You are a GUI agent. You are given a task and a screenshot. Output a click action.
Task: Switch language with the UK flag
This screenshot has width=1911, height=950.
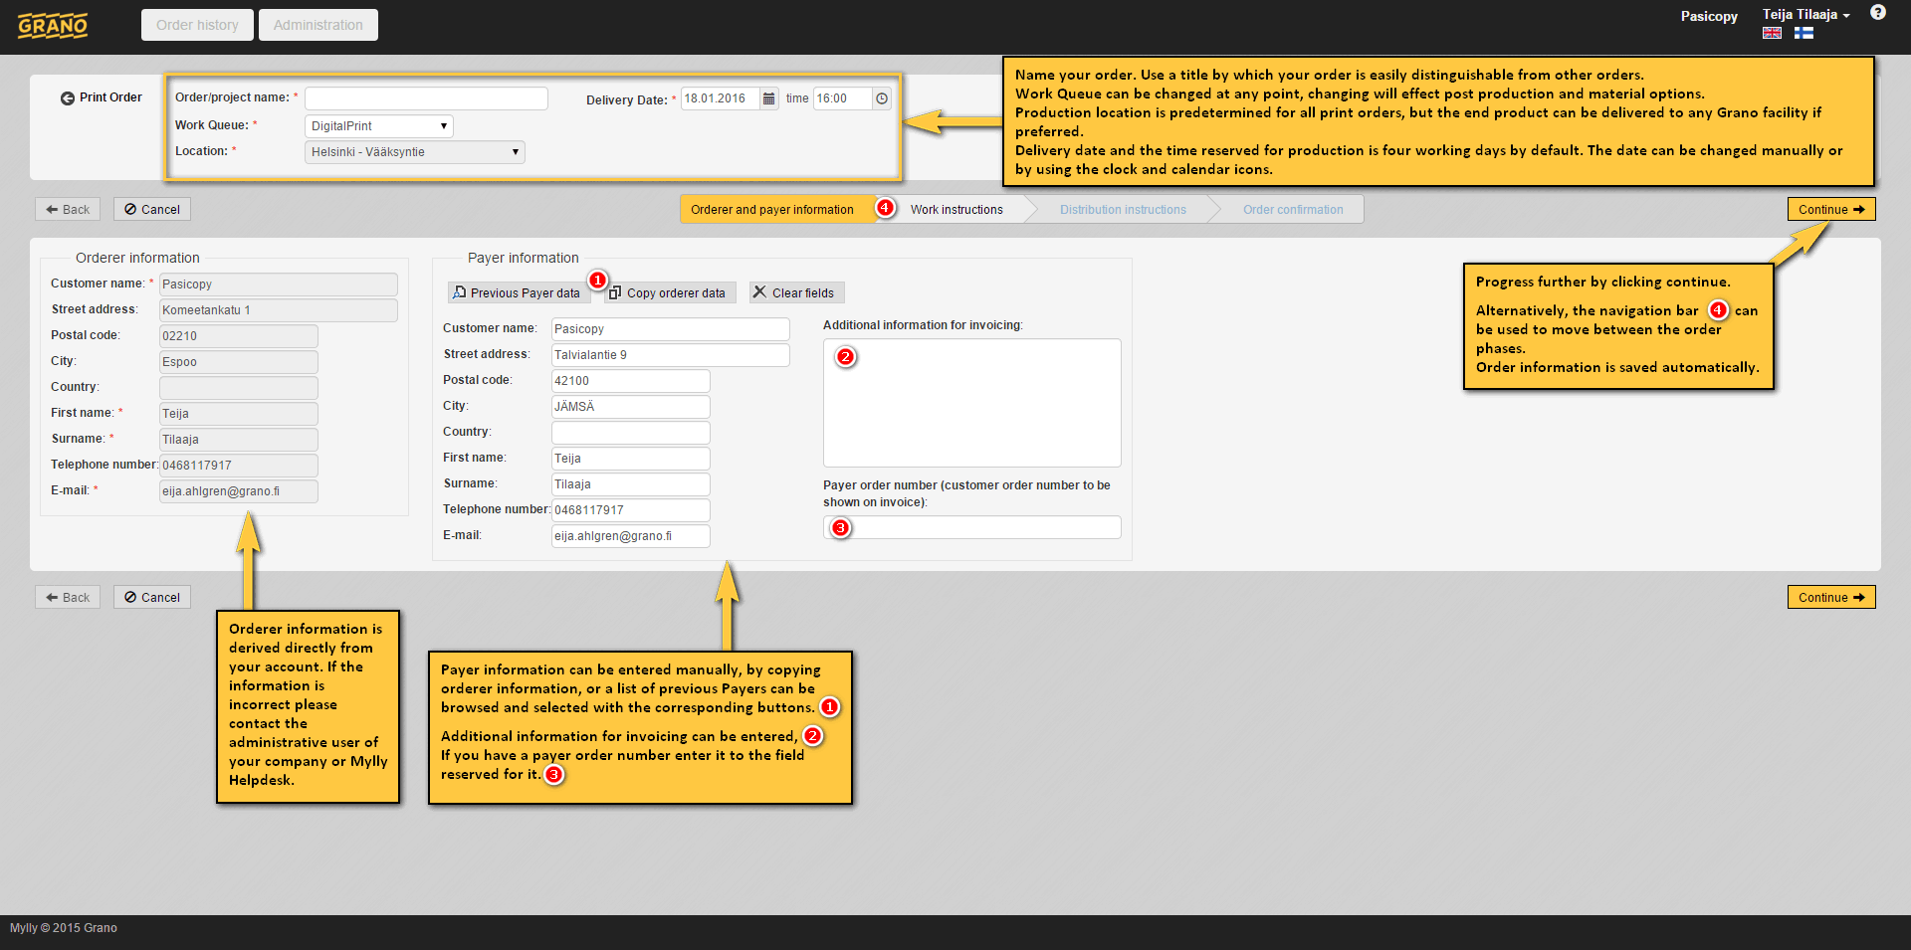pos(1772,33)
